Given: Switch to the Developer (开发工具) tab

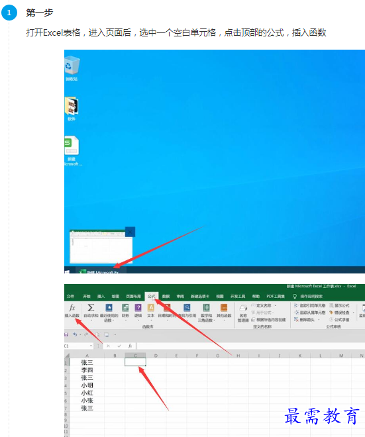Looking at the screenshot, I should click(238, 296).
